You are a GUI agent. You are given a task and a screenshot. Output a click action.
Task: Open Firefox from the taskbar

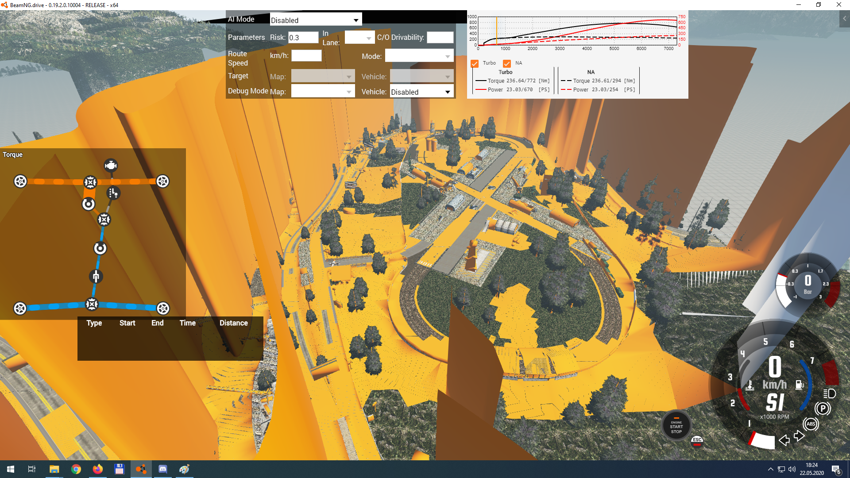pos(97,469)
